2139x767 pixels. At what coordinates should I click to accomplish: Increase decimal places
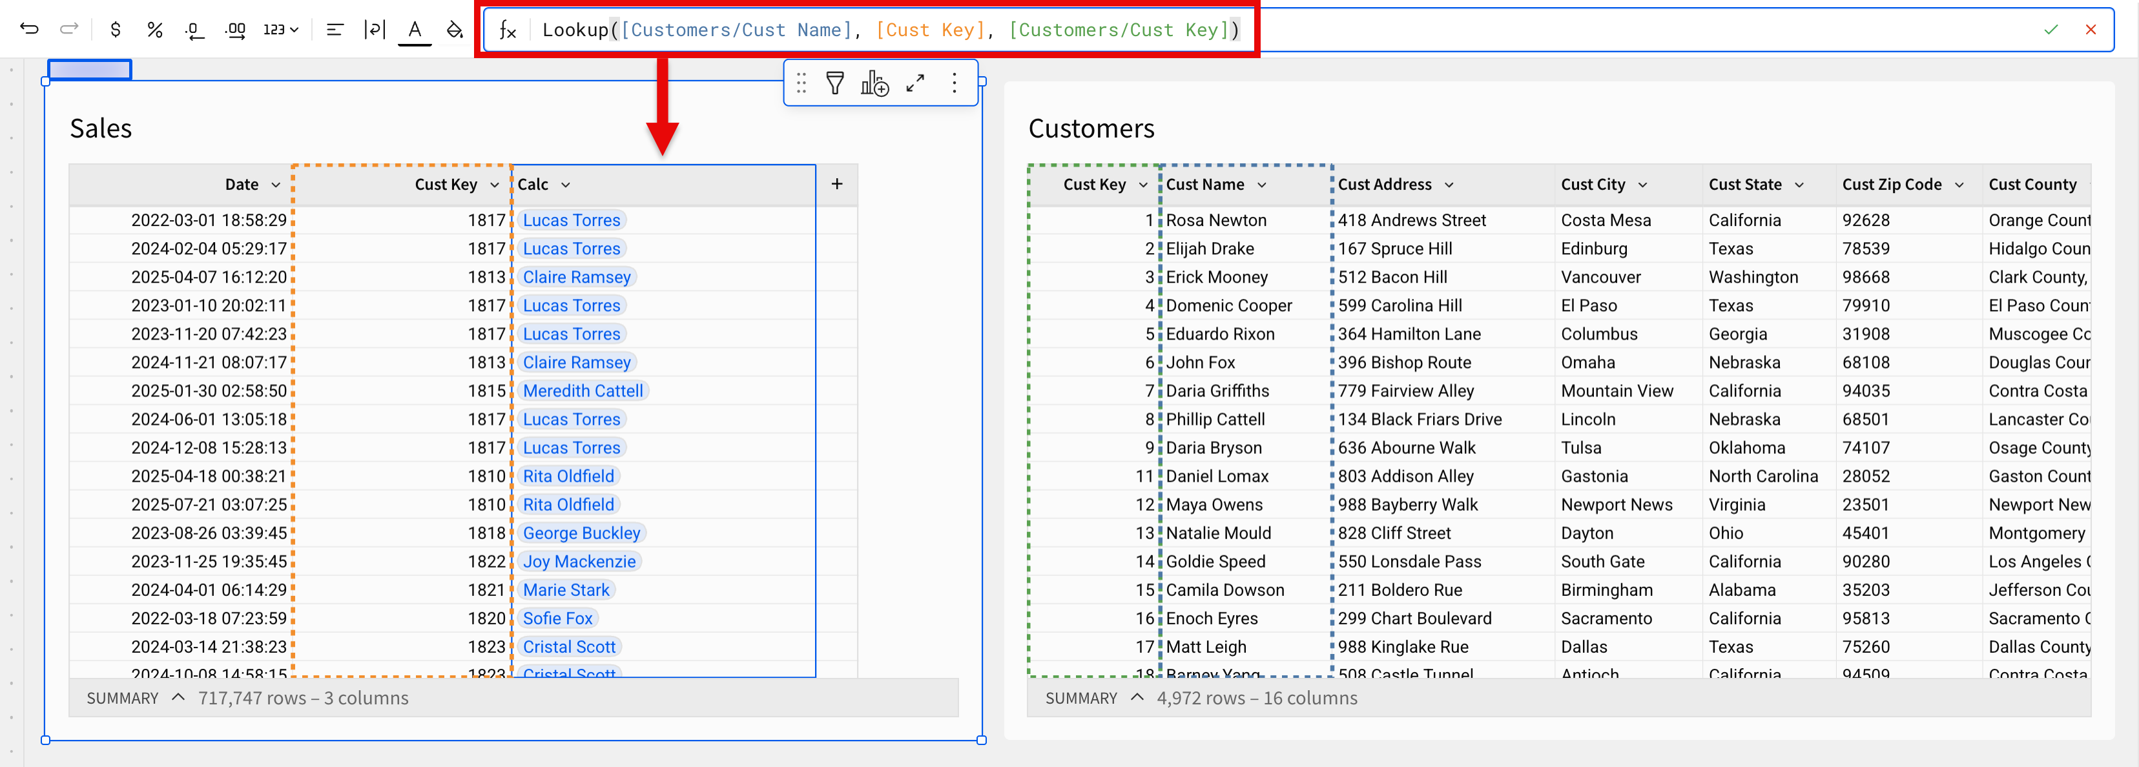point(235,30)
